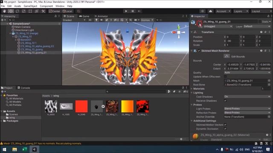Select Main Camera in Hierarchy
Screen dimensions: 273x153
pos(23,27)
